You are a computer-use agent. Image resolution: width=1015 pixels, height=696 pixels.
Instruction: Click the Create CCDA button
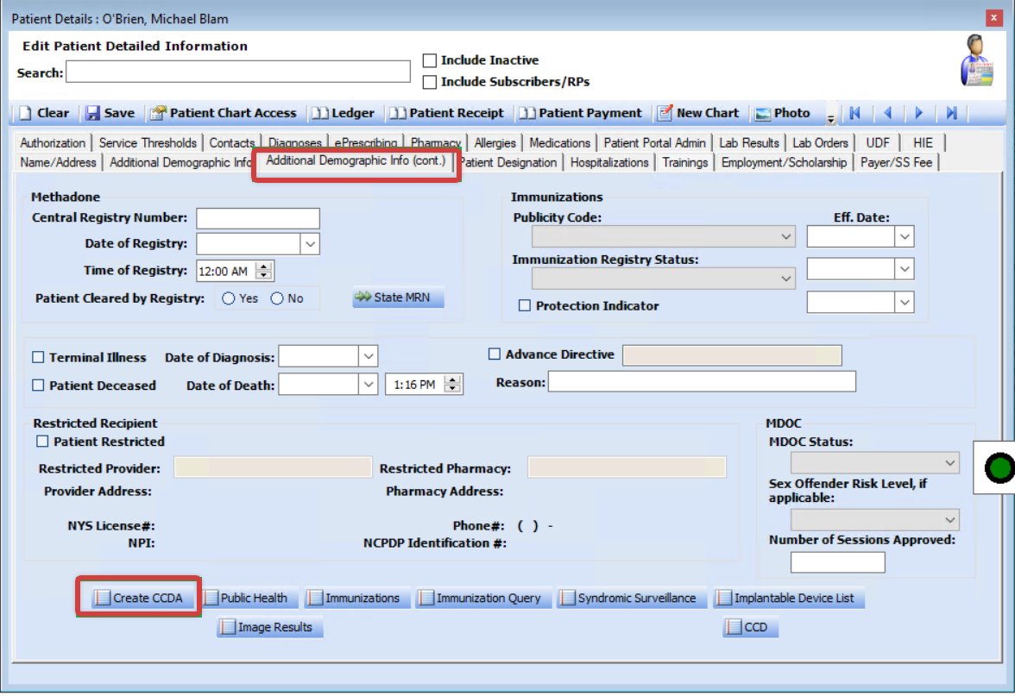(138, 597)
